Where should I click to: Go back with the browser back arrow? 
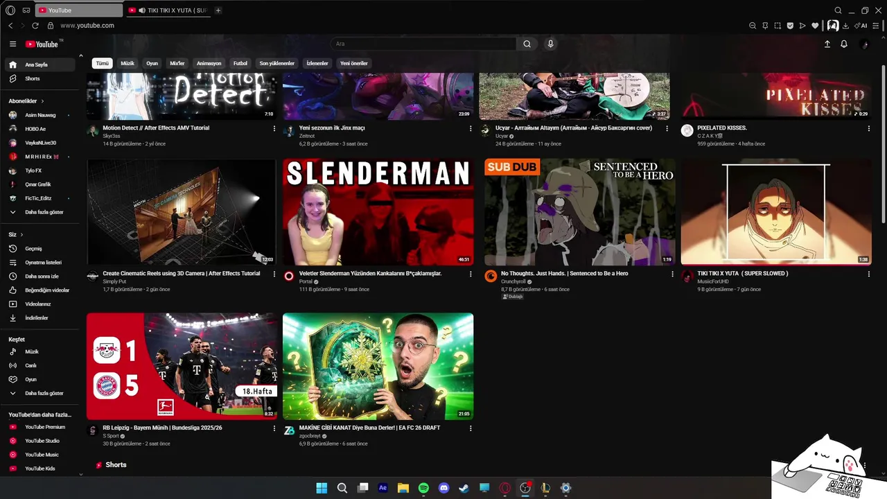pyautogui.click(x=10, y=26)
